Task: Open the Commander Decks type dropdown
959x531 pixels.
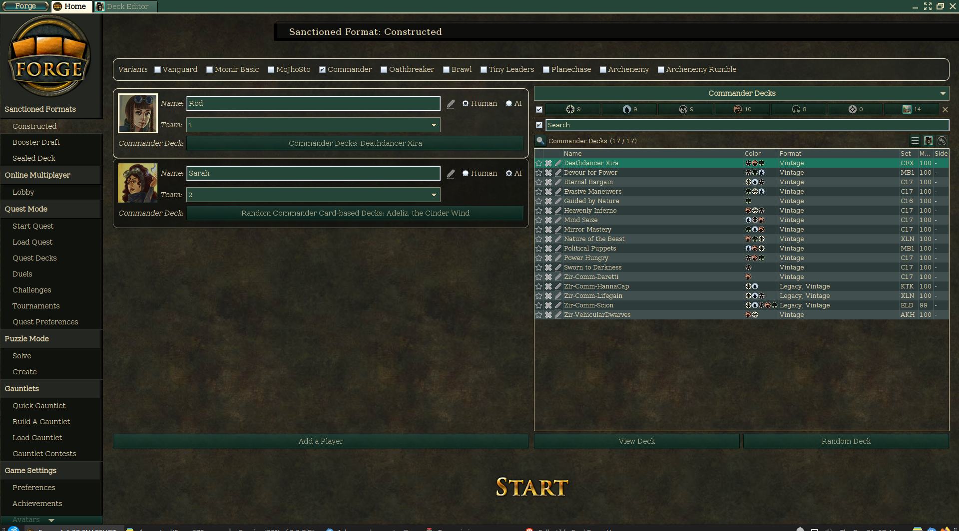Action: coord(742,93)
